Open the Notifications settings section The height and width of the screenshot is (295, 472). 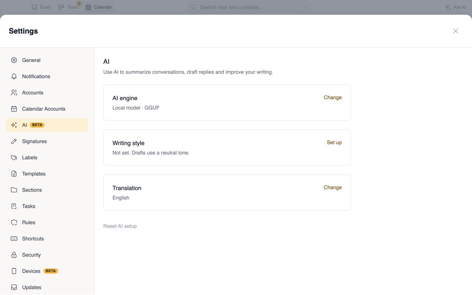pyautogui.click(x=47, y=76)
